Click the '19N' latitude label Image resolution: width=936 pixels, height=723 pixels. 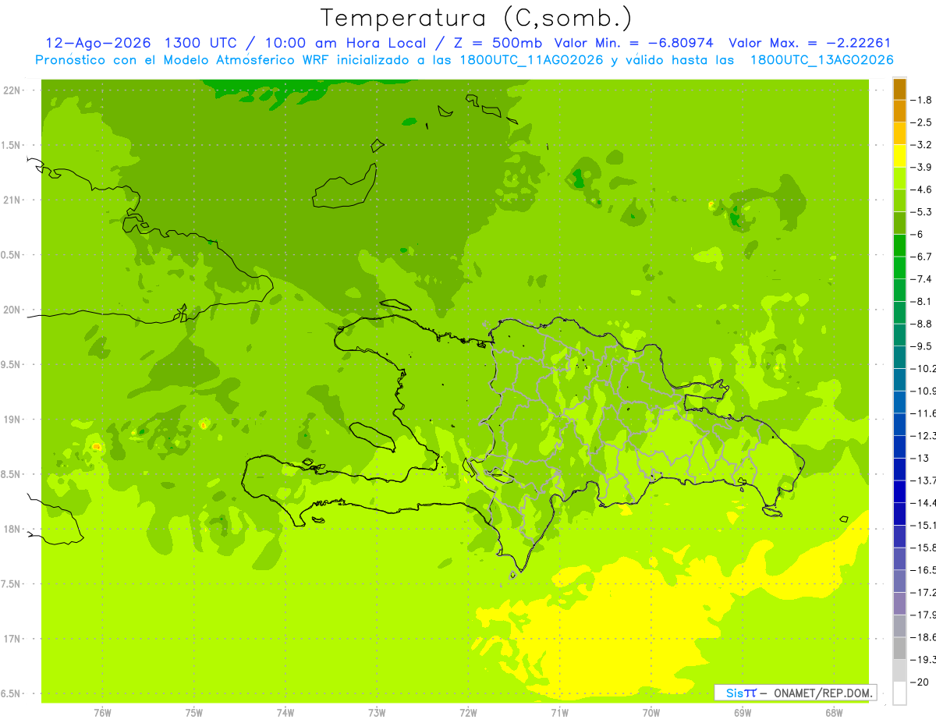point(12,420)
